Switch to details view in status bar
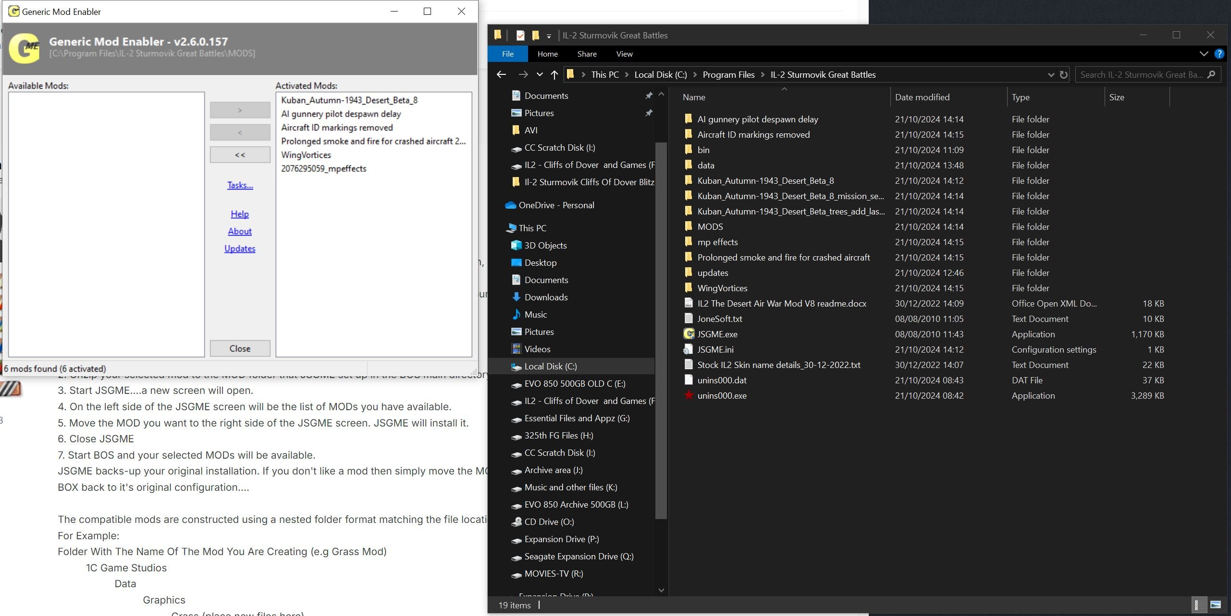 [1199, 605]
